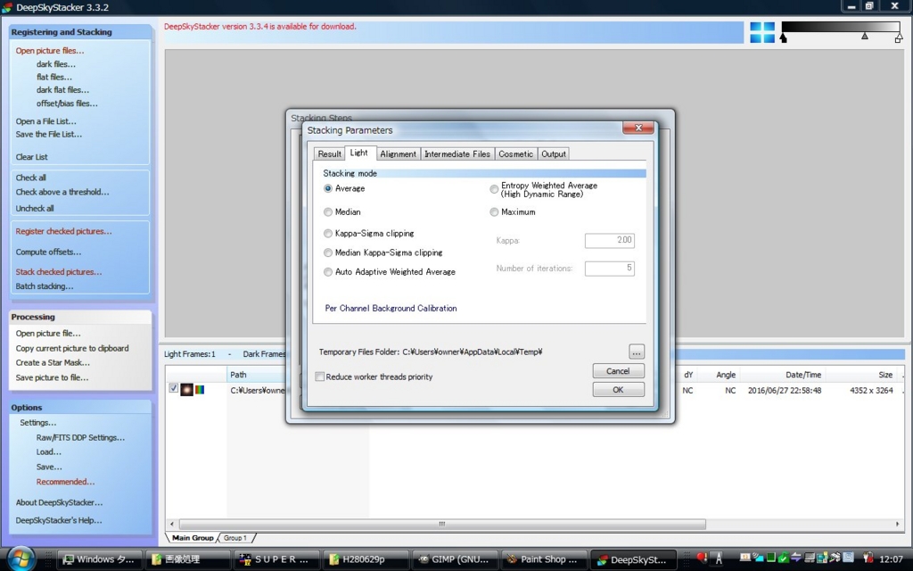Screen dimensions: 913x571
Task: Click the Kappa value field
Action: click(610, 240)
